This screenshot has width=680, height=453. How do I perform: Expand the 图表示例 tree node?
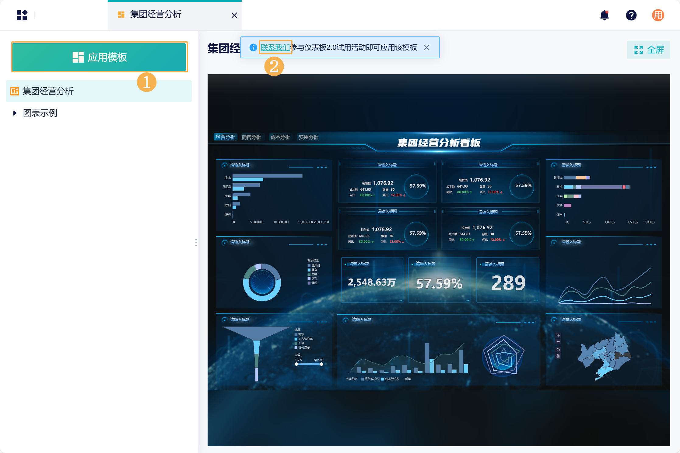click(x=15, y=113)
